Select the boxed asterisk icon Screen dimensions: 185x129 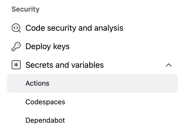click(16, 65)
